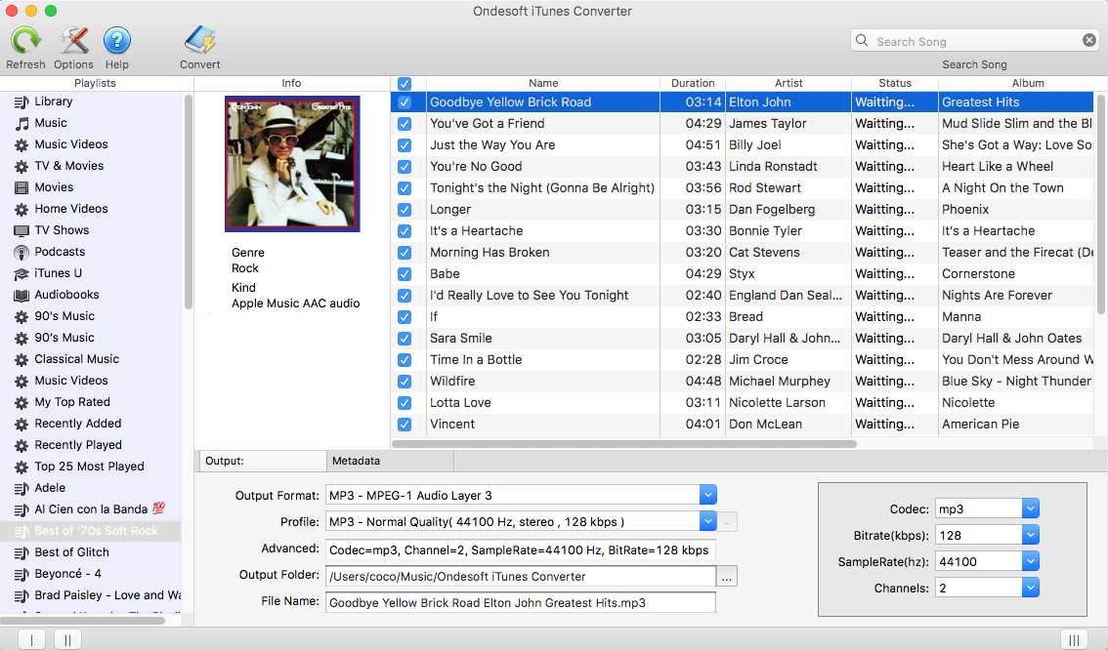Select the Music note icon in the sidebar
This screenshot has height=650, width=1108.
21,124
